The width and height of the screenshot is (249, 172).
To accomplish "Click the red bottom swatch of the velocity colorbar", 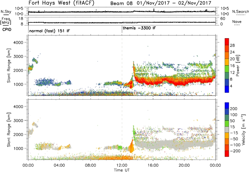I will coord(227,154).
